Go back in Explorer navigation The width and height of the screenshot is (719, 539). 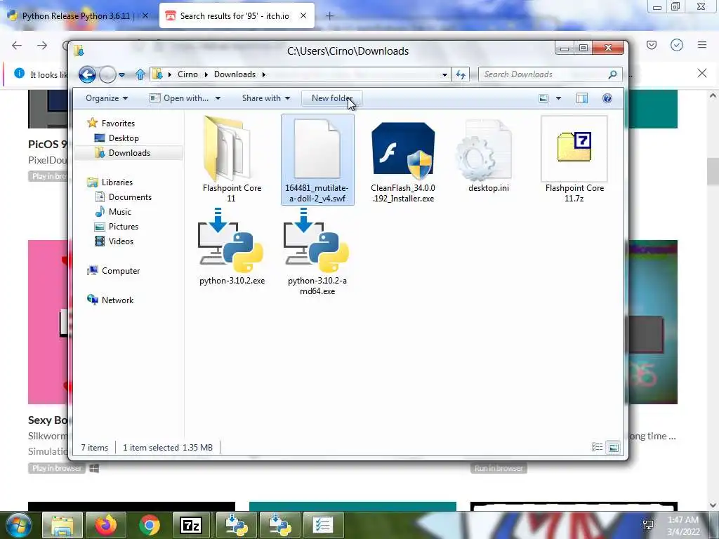[87, 74]
